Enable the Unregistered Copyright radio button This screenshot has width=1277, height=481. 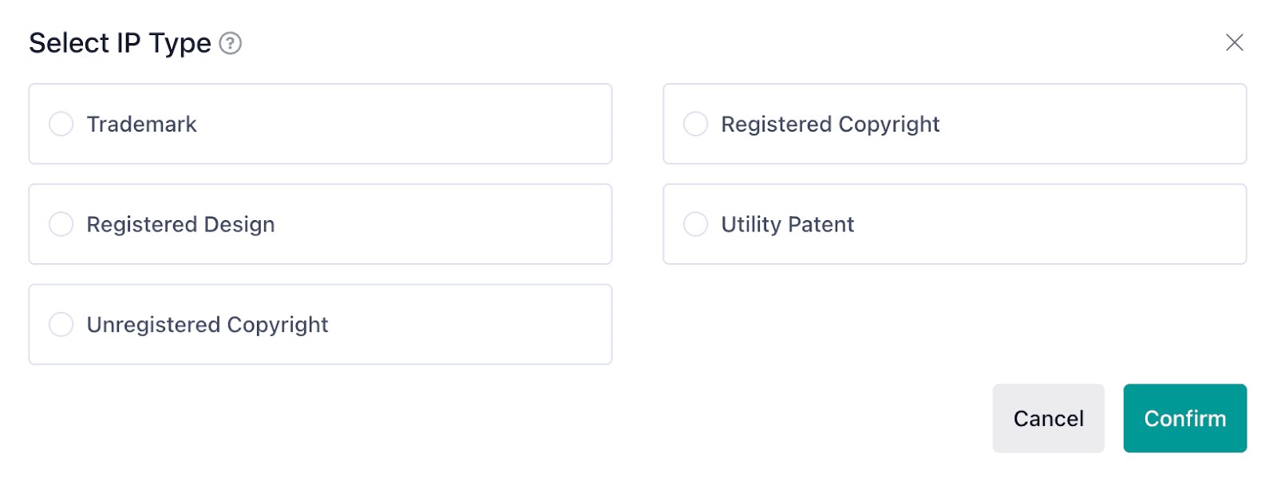[x=61, y=325]
